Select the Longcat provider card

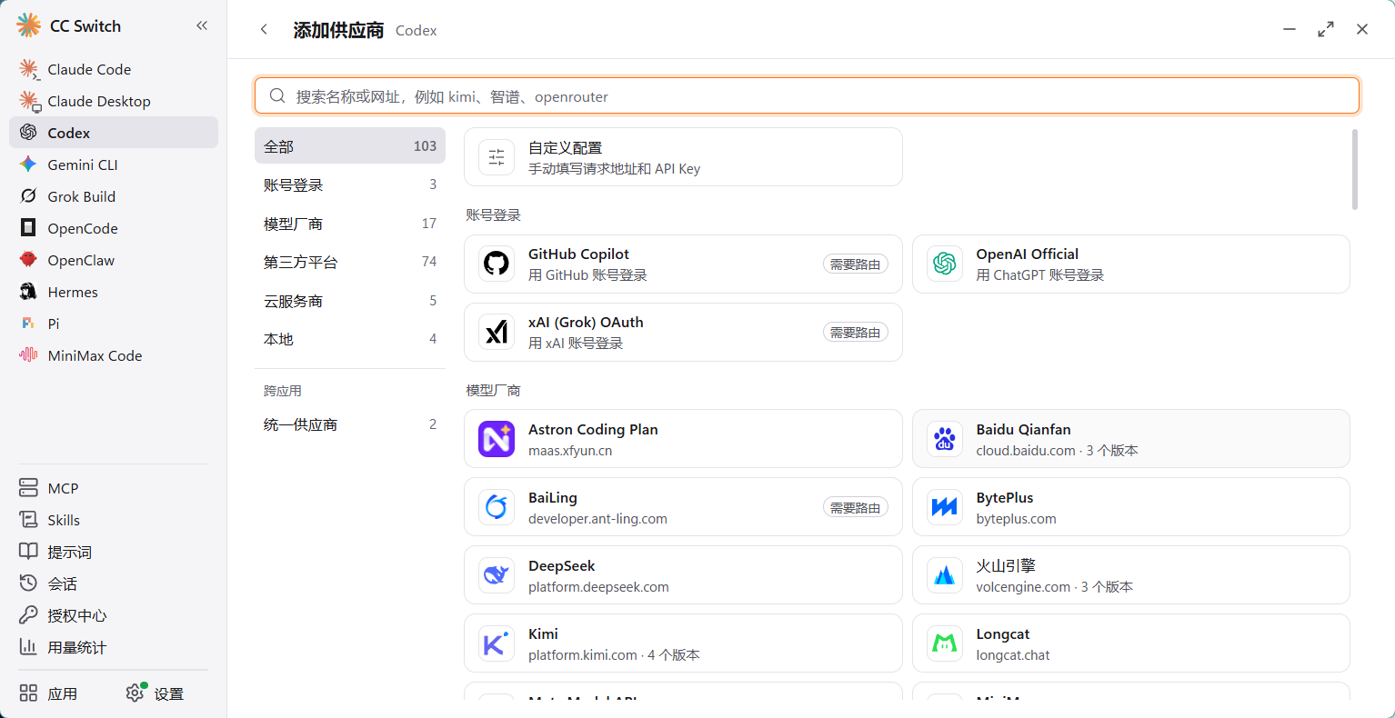click(1131, 643)
